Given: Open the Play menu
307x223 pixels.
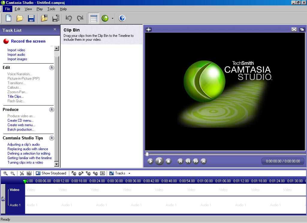Looking at the screenshot, I should pyautogui.click(x=40, y=9).
